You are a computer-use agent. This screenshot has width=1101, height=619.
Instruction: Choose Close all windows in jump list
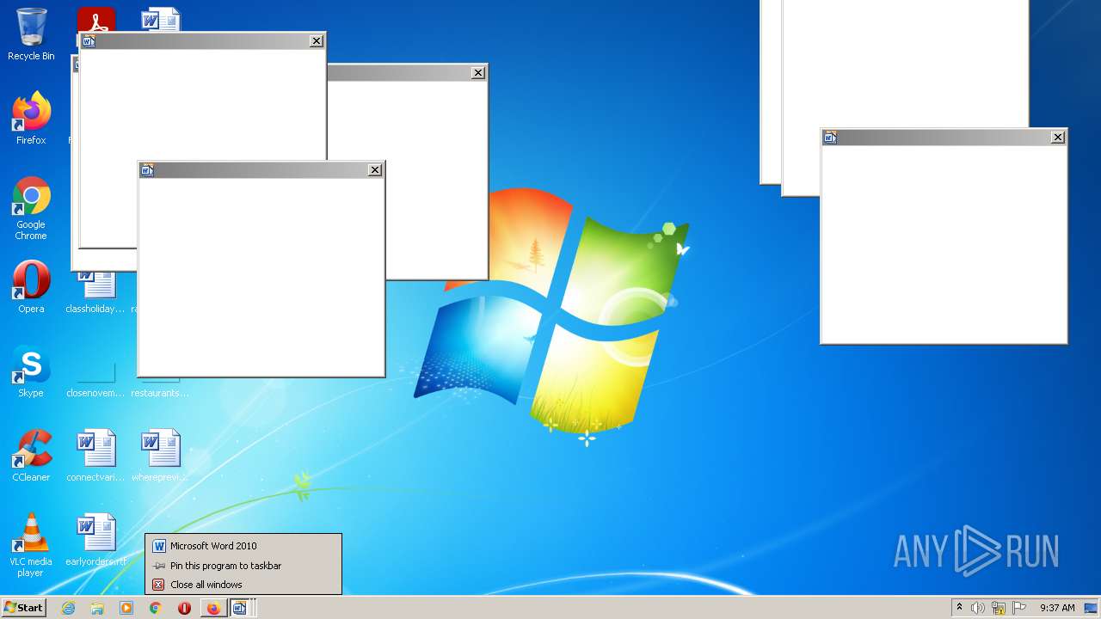click(x=243, y=585)
